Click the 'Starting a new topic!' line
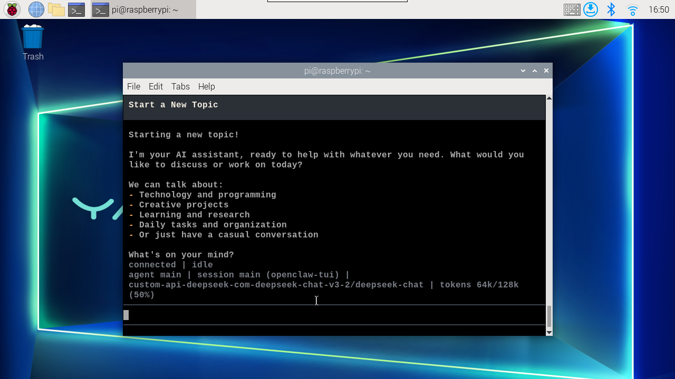This screenshot has width=675, height=379. pyautogui.click(x=184, y=135)
